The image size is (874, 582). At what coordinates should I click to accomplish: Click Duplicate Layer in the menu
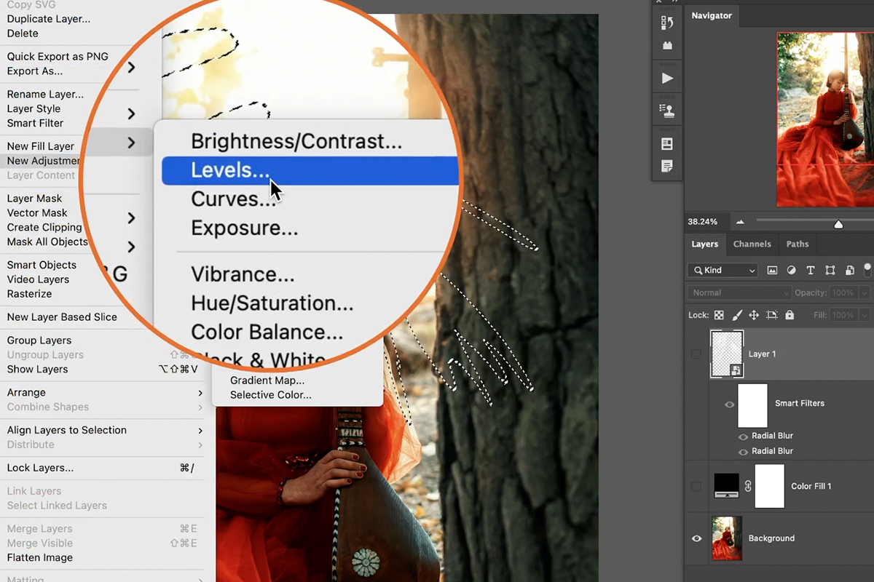[48, 19]
